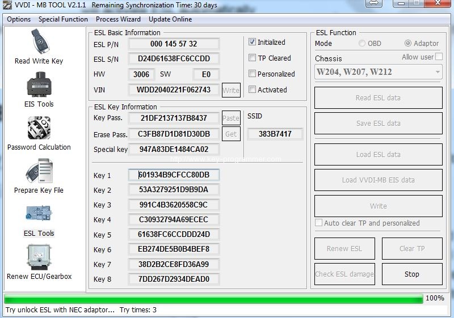Image resolution: width=454 pixels, height=318 pixels.
Task: Enable the TP Cleared checkbox
Action: (253, 58)
